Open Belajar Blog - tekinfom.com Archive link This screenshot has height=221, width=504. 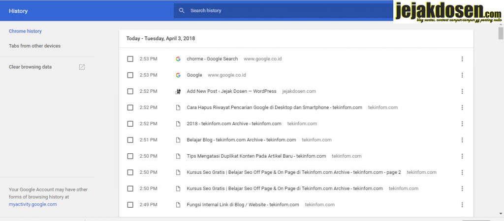pyautogui.click(x=241, y=140)
